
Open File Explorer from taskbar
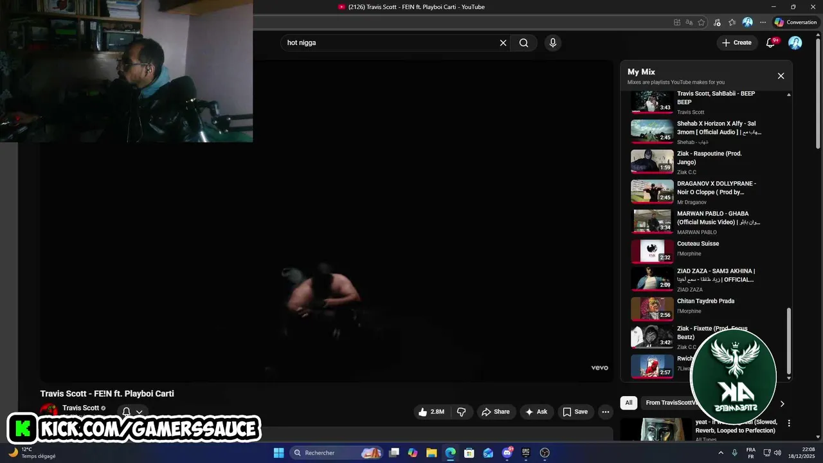click(431, 453)
